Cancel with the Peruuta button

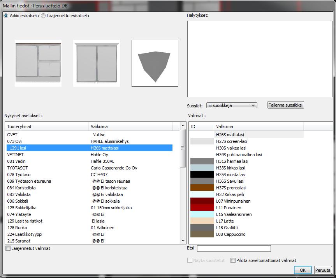click(x=323, y=270)
